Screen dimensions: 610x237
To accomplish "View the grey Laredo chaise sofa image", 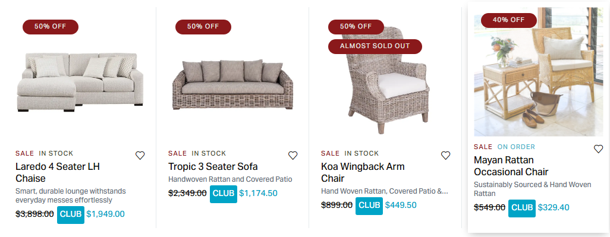I will click(80, 82).
